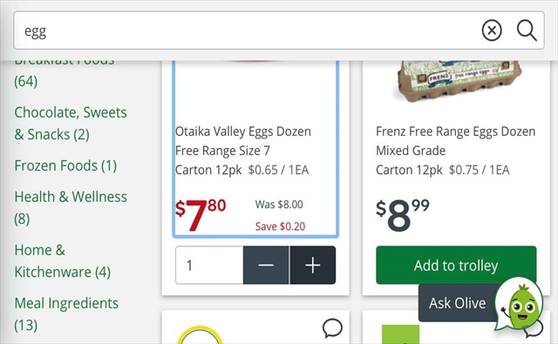Screen dimensions: 558x344
Task: Select the $8.99 Frenz eggs price
Action: pyautogui.click(x=403, y=215)
